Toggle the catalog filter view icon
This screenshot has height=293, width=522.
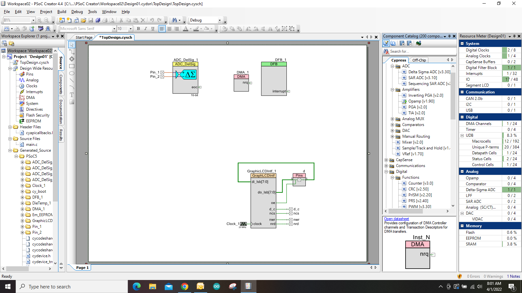pos(386,43)
